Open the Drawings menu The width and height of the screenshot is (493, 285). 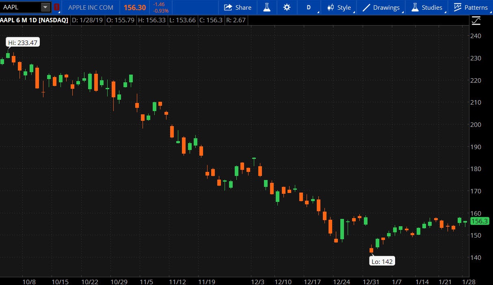pos(381,7)
